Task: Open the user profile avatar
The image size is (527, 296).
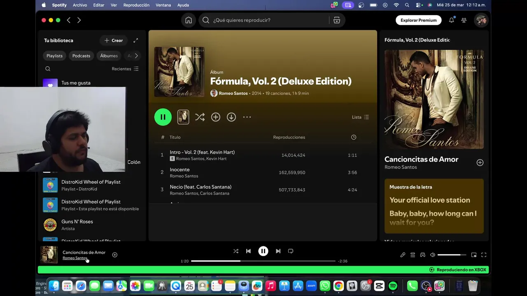Action: (x=481, y=20)
